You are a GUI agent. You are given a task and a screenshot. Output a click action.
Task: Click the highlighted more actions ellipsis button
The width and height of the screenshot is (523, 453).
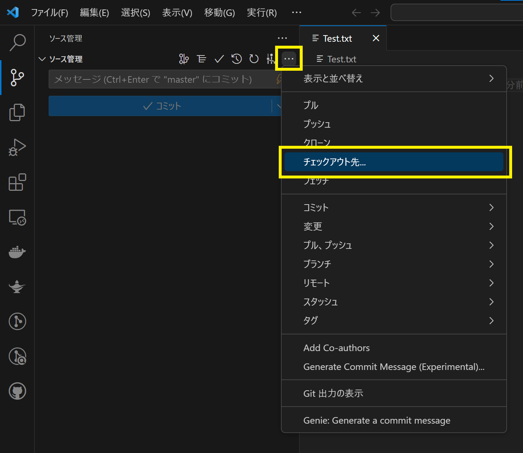coord(289,58)
